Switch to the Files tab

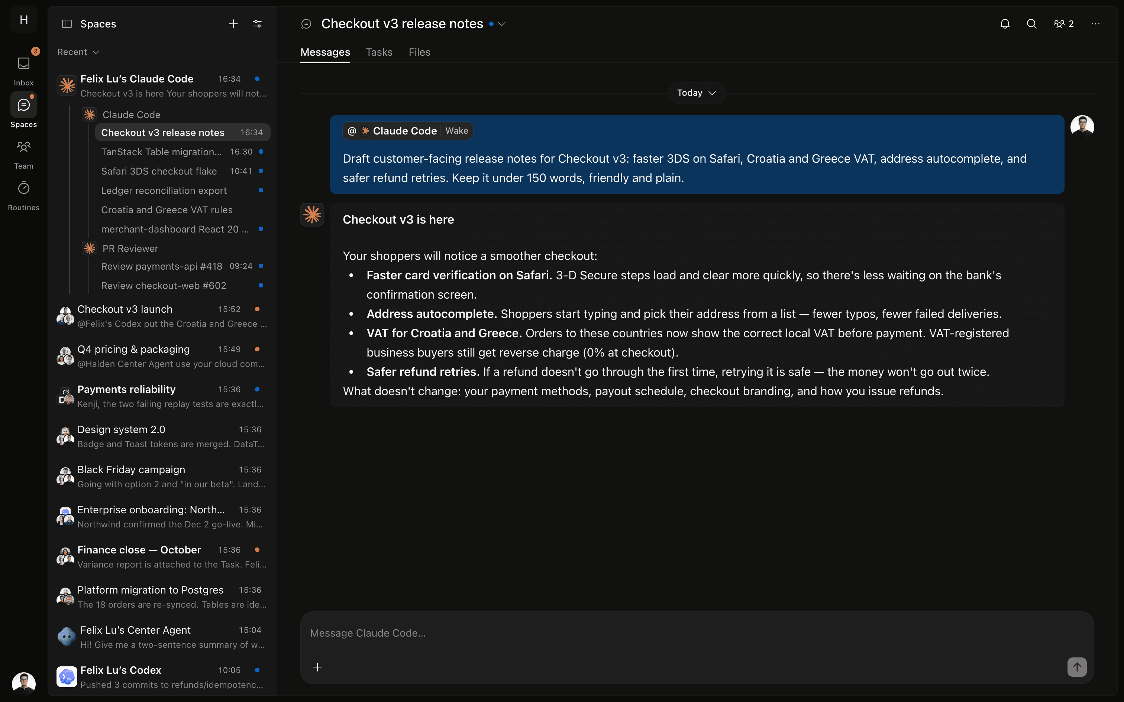point(419,52)
